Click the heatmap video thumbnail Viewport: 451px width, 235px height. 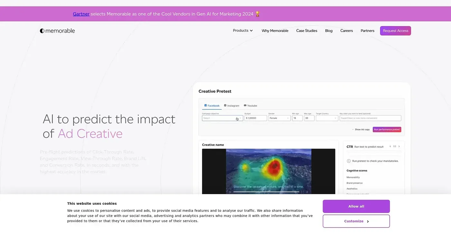269,171
